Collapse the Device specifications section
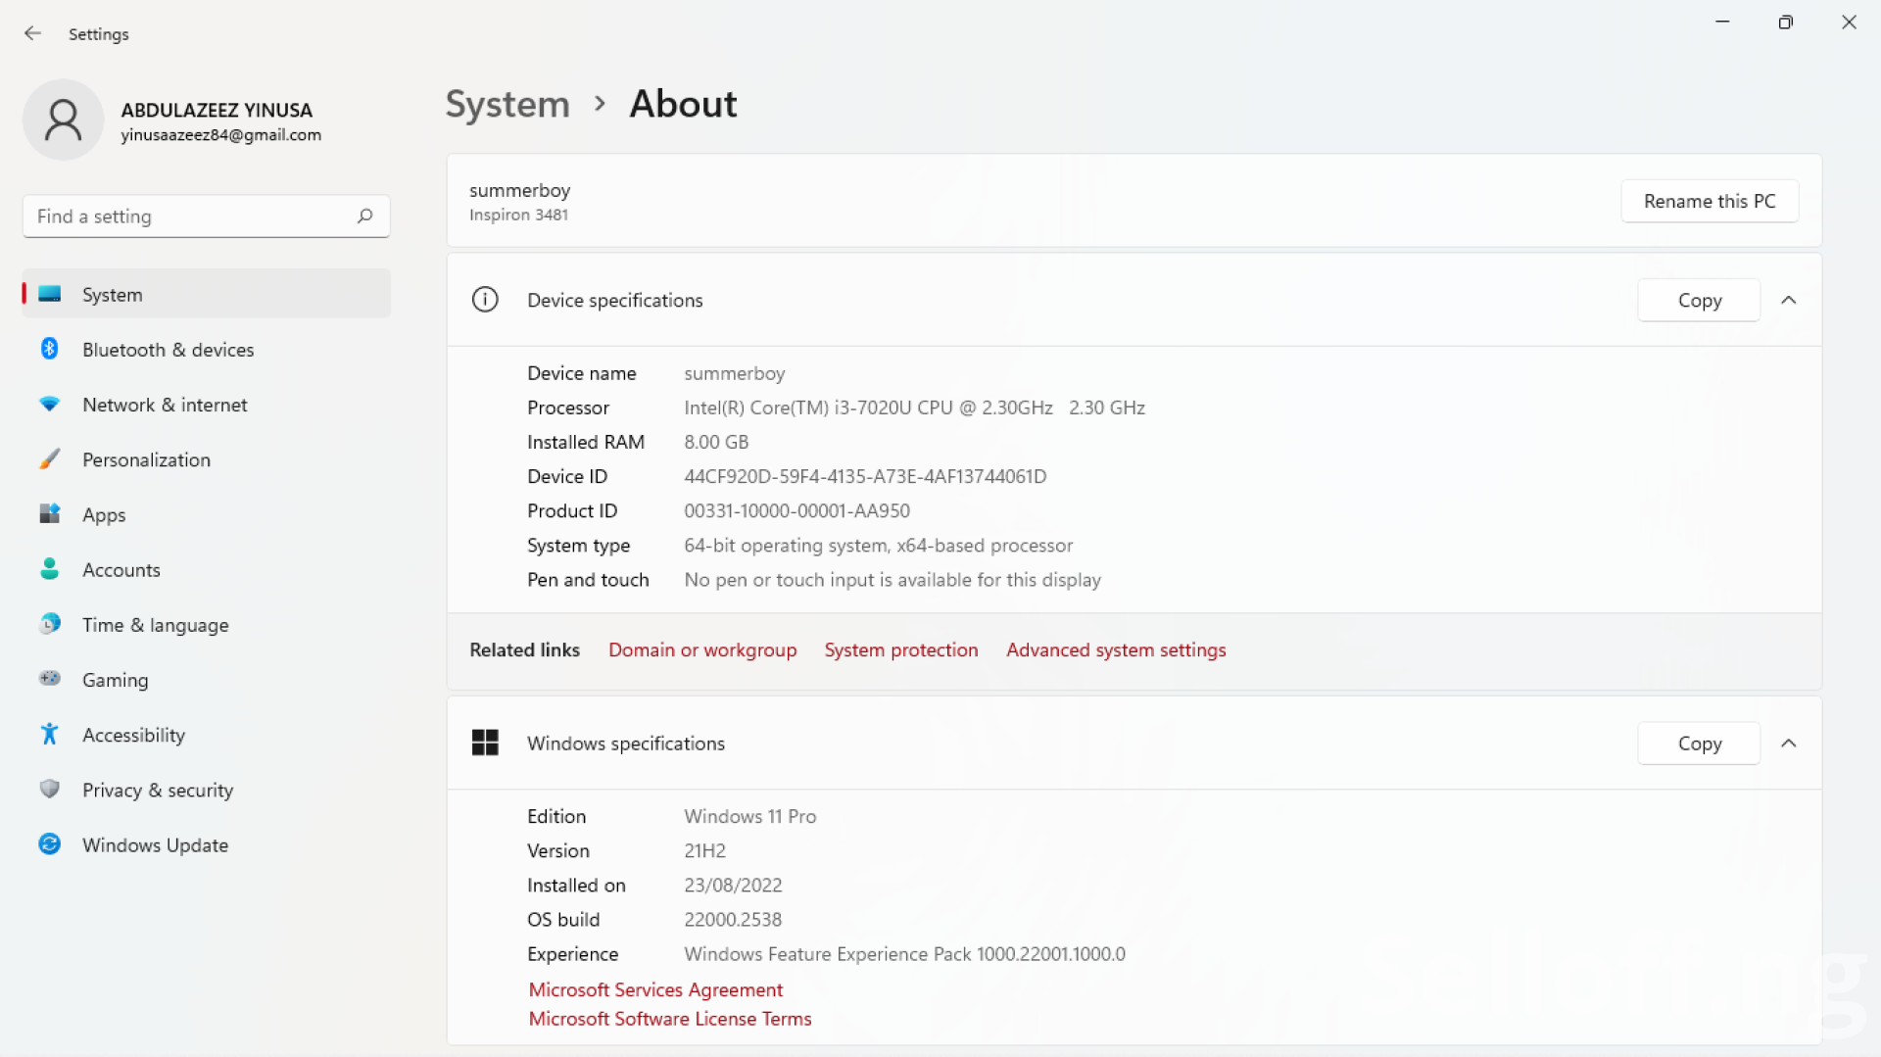The image size is (1881, 1057). click(x=1788, y=300)
